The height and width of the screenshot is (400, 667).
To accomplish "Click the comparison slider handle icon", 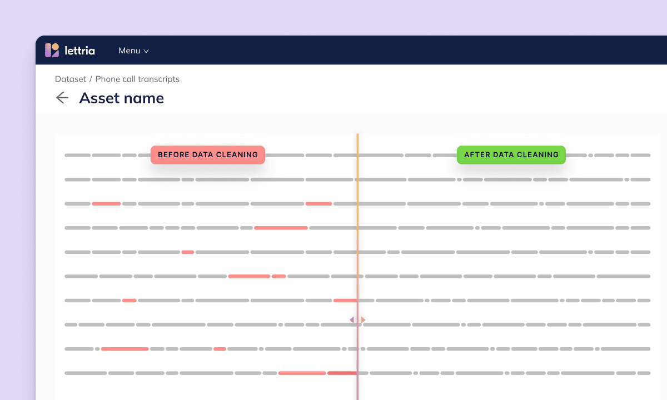I will click(x=357, y=319).
